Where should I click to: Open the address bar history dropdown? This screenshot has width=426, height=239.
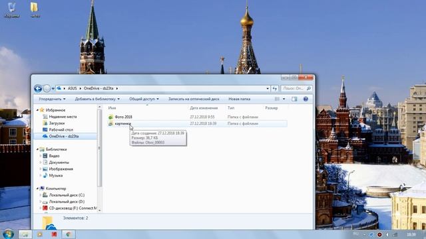coord(268,88)
